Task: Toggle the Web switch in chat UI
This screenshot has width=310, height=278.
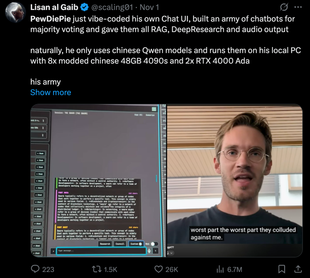Action: 154,244
